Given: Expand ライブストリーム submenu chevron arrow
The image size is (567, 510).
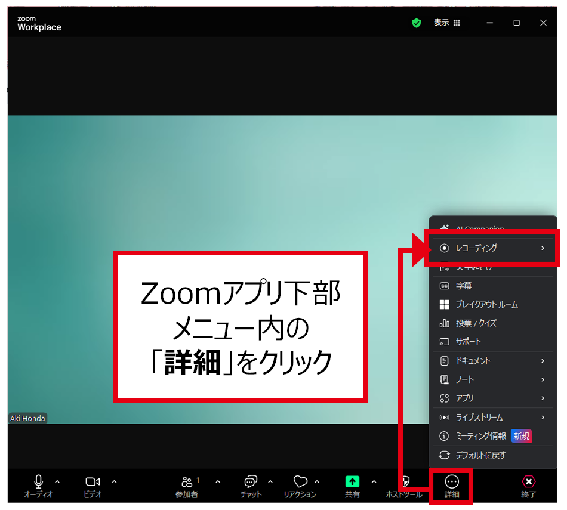Looking at the screenshot, I should click(543, 418).
